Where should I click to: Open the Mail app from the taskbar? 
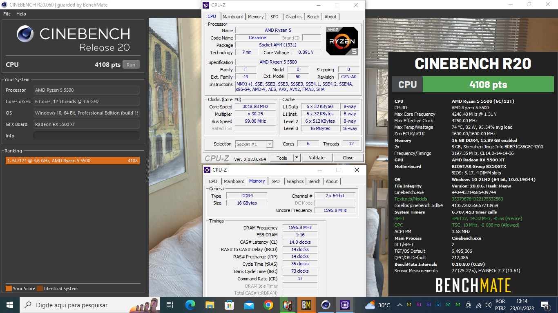tap(249, 305)
